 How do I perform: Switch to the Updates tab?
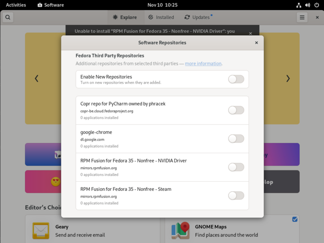198,17
